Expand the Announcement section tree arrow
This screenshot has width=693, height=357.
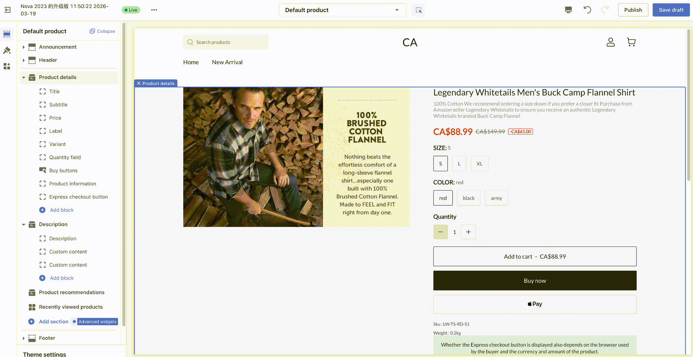click(x=23, y=47)
